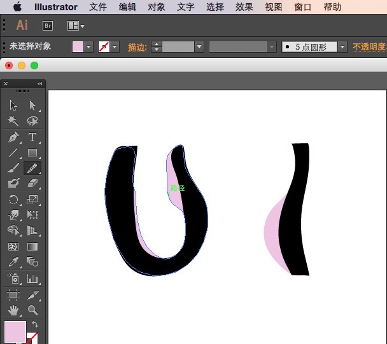Open the Illustrator application menu
This screenshot has width=387, height=344.
click(56, 7)
